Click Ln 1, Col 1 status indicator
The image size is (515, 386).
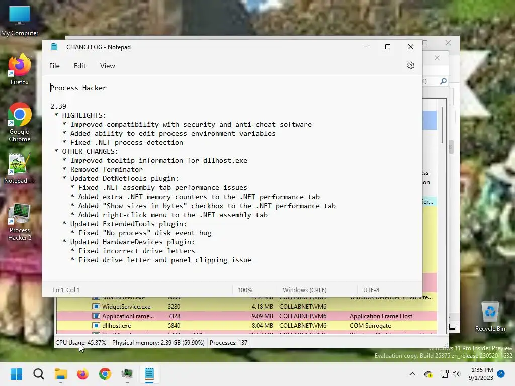point(66,290)
